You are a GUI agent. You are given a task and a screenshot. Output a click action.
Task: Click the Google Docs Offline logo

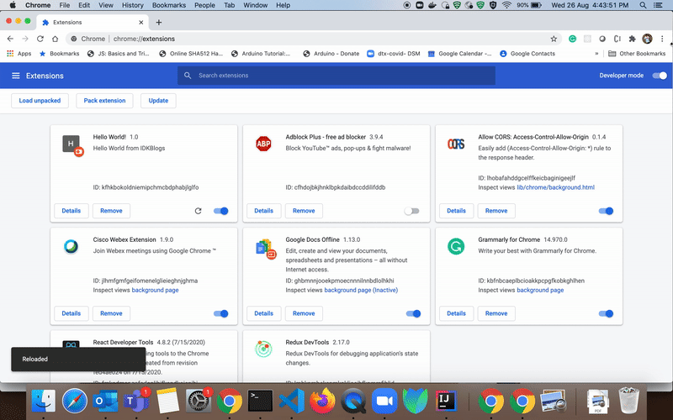(266, 249)
